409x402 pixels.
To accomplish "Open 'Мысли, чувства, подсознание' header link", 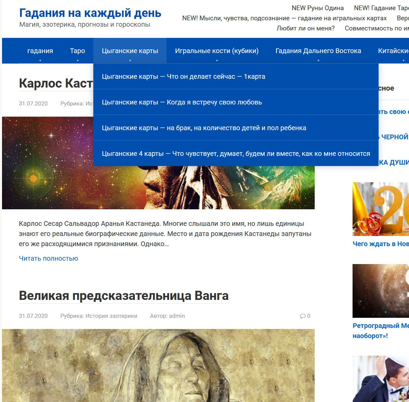I will click(284, 18).
